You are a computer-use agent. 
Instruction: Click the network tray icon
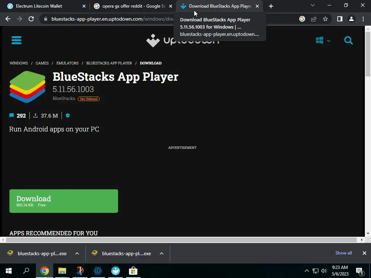(x=316, y=271)
